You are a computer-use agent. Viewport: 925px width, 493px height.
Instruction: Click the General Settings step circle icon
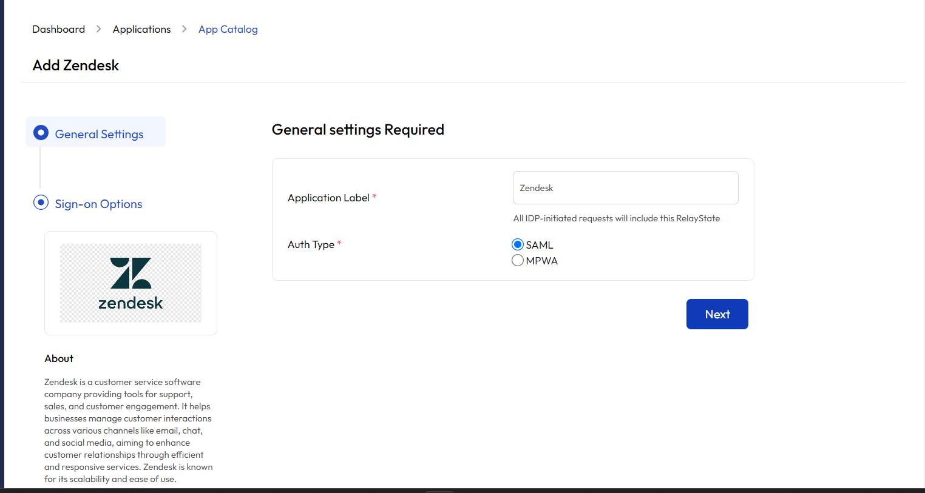click(41, 132)
